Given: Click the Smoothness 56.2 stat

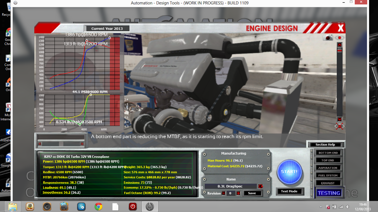Looking at the screenshot, I should (x=61, y=193).
